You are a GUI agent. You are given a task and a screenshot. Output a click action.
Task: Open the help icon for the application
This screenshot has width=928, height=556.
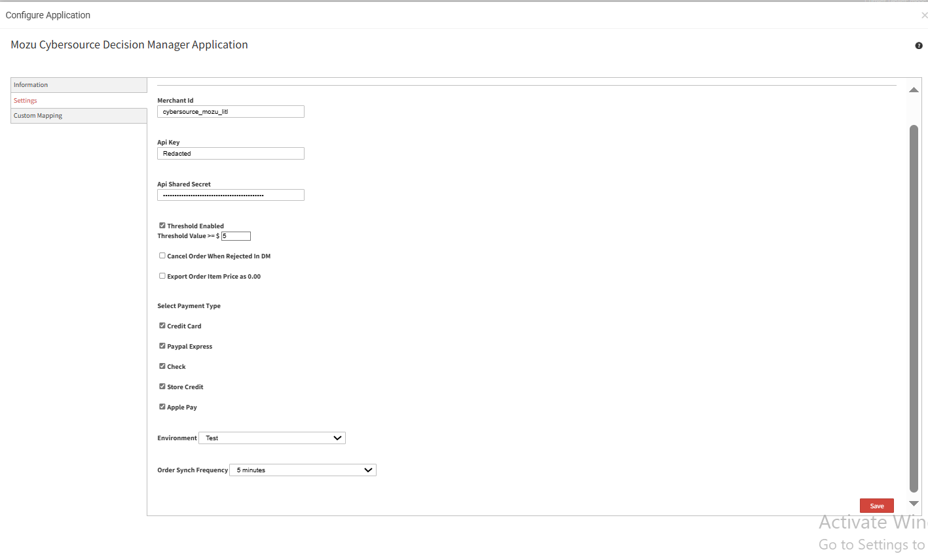(918, 45)
